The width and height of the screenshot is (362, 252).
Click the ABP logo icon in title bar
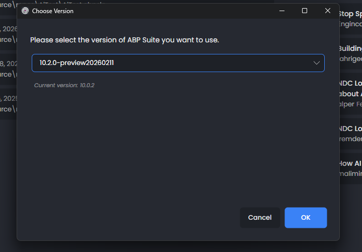[x=25, y=11]
